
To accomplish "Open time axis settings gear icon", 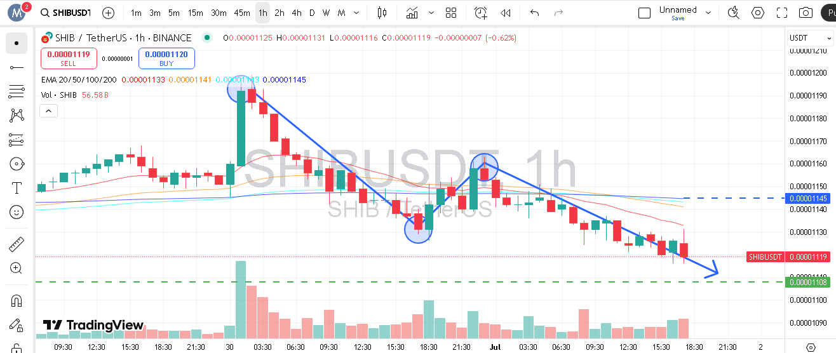I will tap(810, 347).
